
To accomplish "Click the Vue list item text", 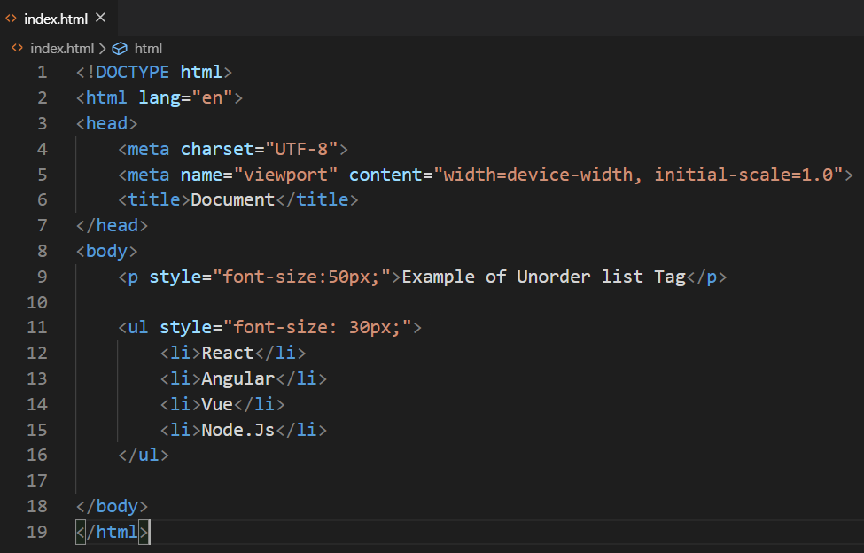I will click(217, 404).
